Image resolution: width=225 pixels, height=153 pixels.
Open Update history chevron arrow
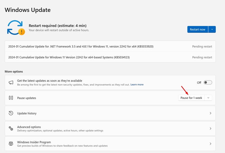pos(210,113)
